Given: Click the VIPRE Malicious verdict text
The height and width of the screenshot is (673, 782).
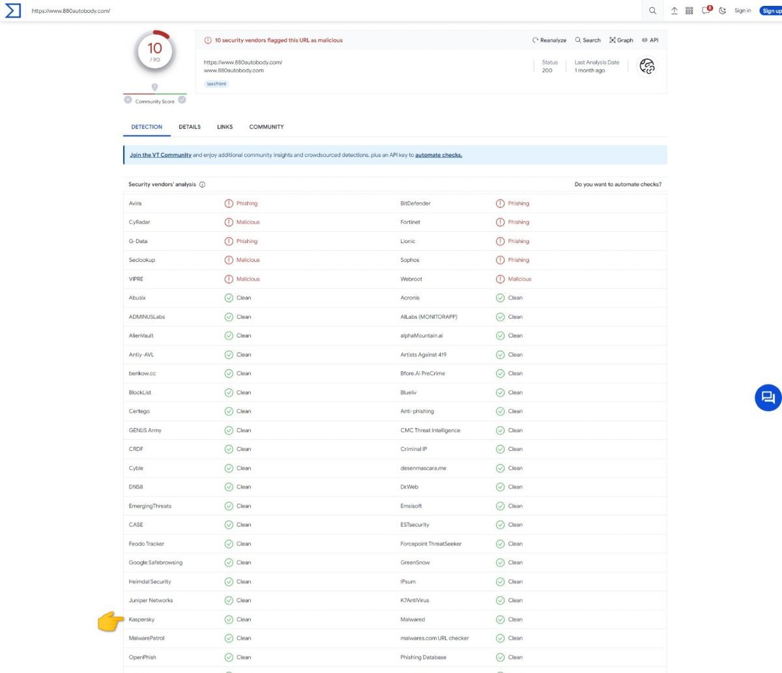Looking at the screenshot, I should coord(248,279).
